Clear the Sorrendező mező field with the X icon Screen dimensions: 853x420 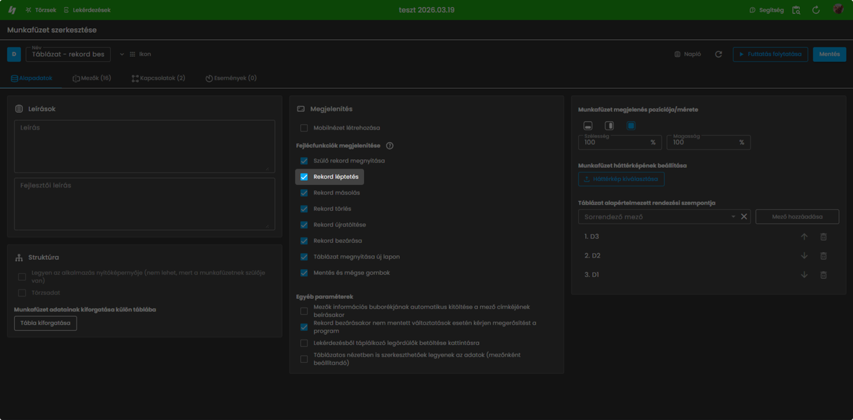click(744, 216)
